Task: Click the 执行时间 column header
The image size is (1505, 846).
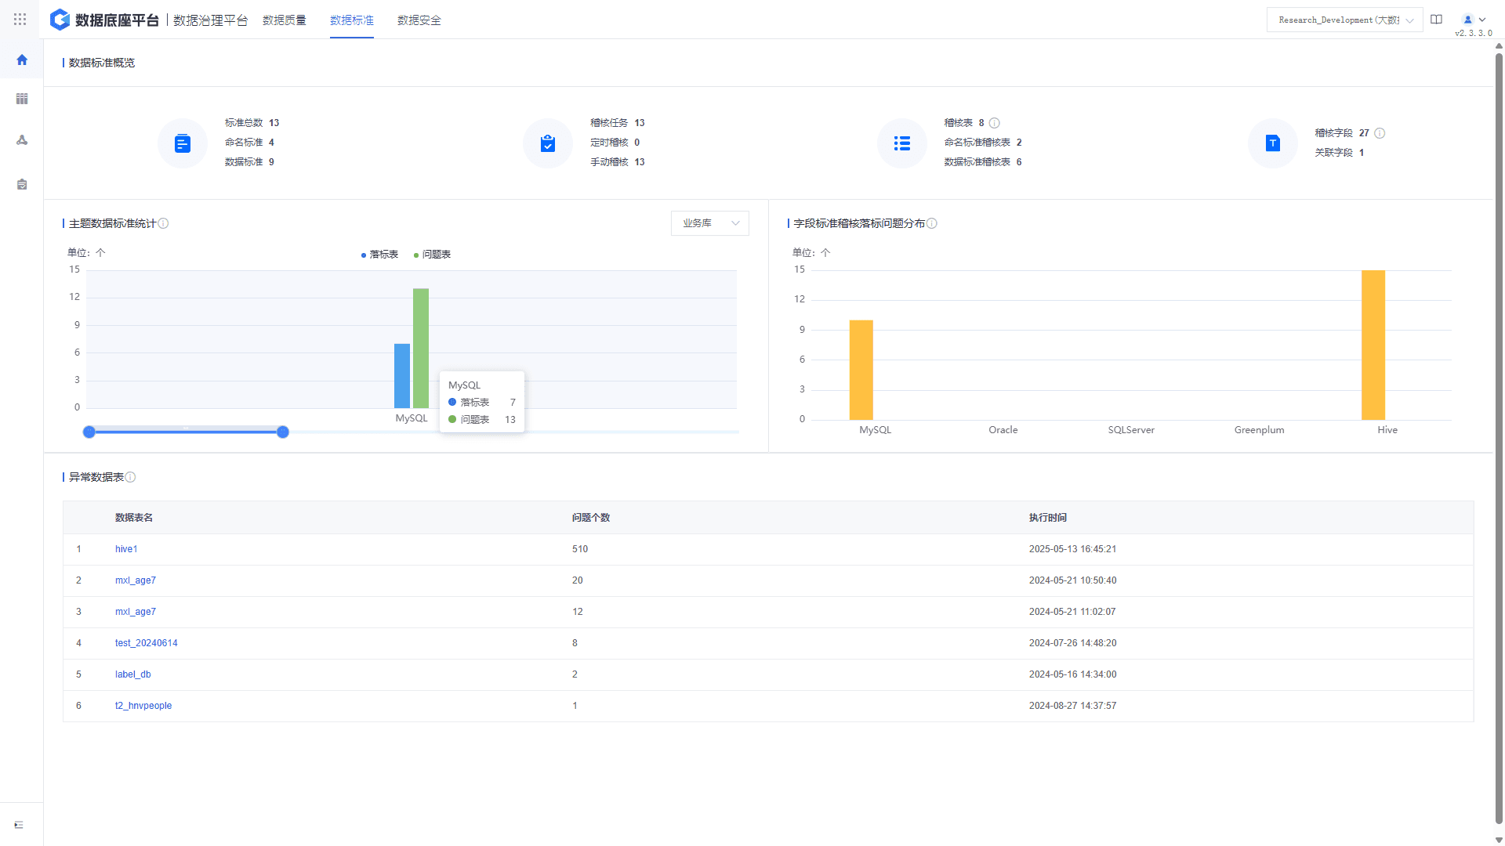Action: [1048, 518]
